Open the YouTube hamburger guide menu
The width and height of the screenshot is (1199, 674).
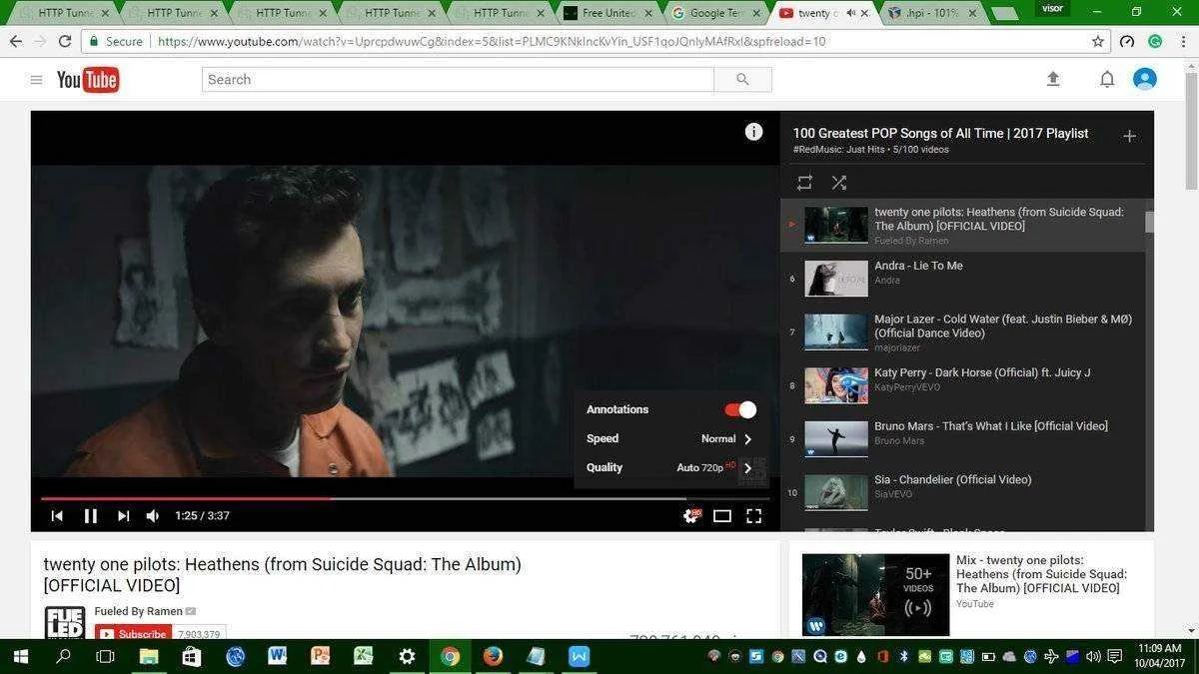coord(36,80)
